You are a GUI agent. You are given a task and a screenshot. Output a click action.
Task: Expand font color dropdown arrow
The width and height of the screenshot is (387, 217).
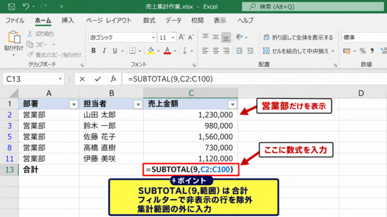[175, 51]
